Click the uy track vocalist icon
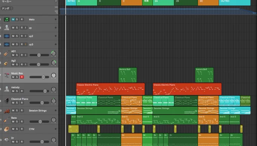Viewport: 257px width, 146px height. click(6, 28)
